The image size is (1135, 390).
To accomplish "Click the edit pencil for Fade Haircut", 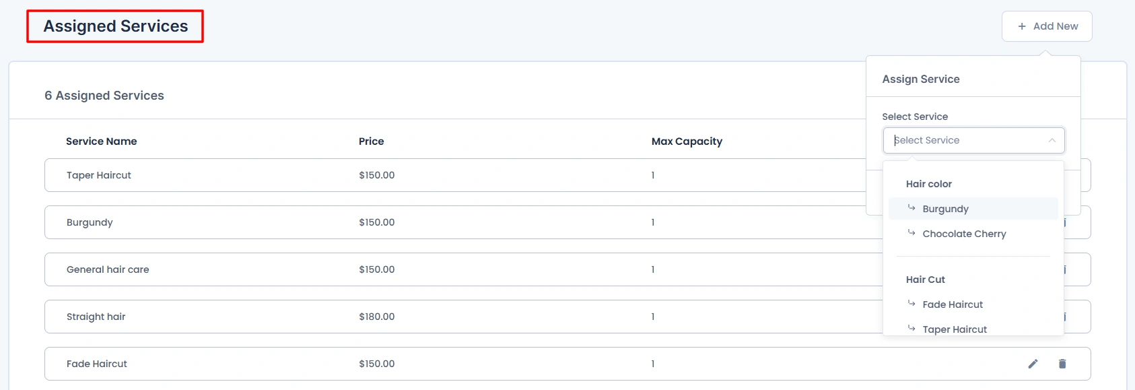I will [1033, 364].
